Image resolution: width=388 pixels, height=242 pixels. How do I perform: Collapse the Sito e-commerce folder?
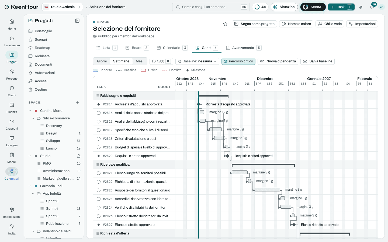[33, 118]
